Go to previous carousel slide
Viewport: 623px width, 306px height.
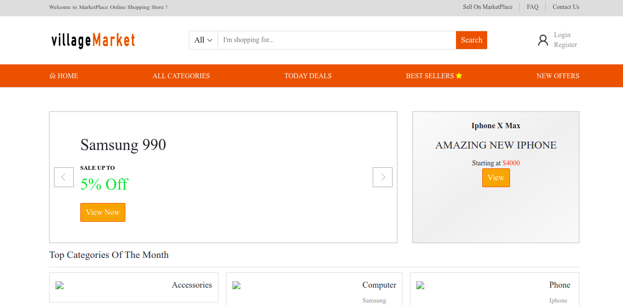(x=64, y=177)
